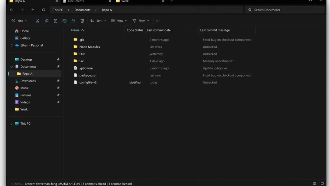Click the Copy icon in toolbar
Image resolution: width=330 pixels, height=186 pixels.
[x=46, y=21]
